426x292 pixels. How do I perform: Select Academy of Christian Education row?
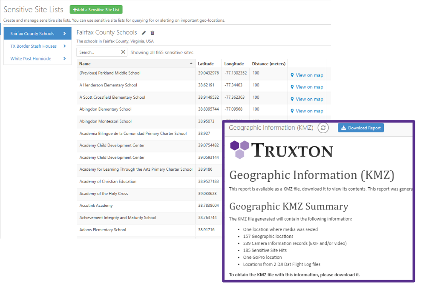coord(149,181)
